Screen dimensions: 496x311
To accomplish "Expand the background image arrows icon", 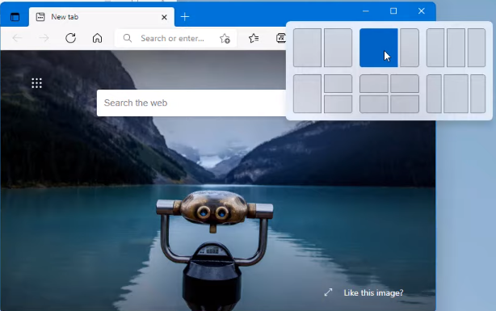I will coord(328,292).
